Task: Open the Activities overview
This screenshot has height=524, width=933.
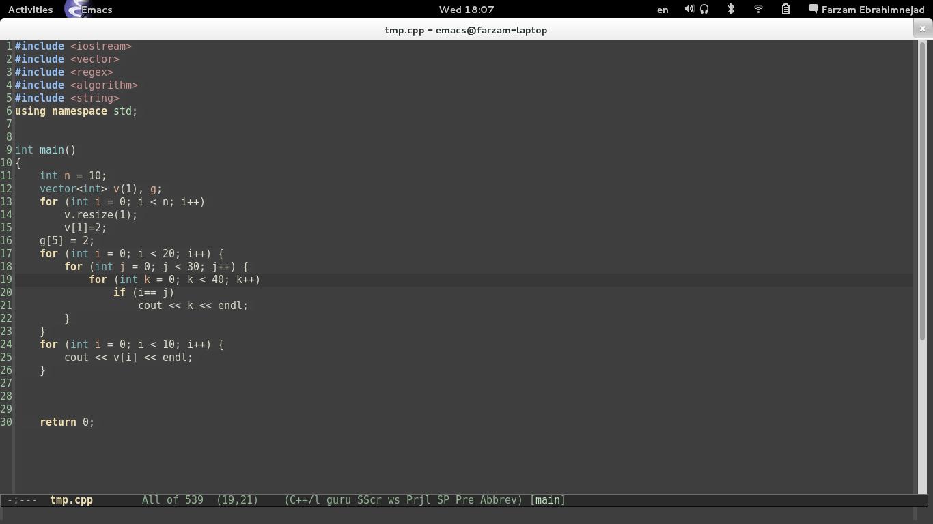Action: tap(30, 10)
